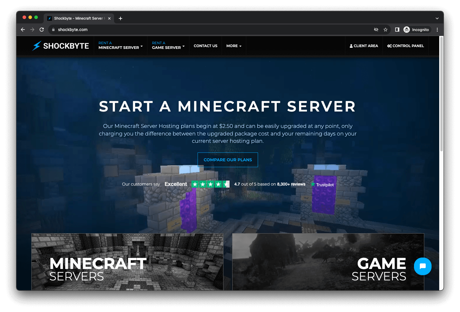Click the page vertical scrollbar
Viewport: 460px width, 312px height.
click(x=441, y=94)
